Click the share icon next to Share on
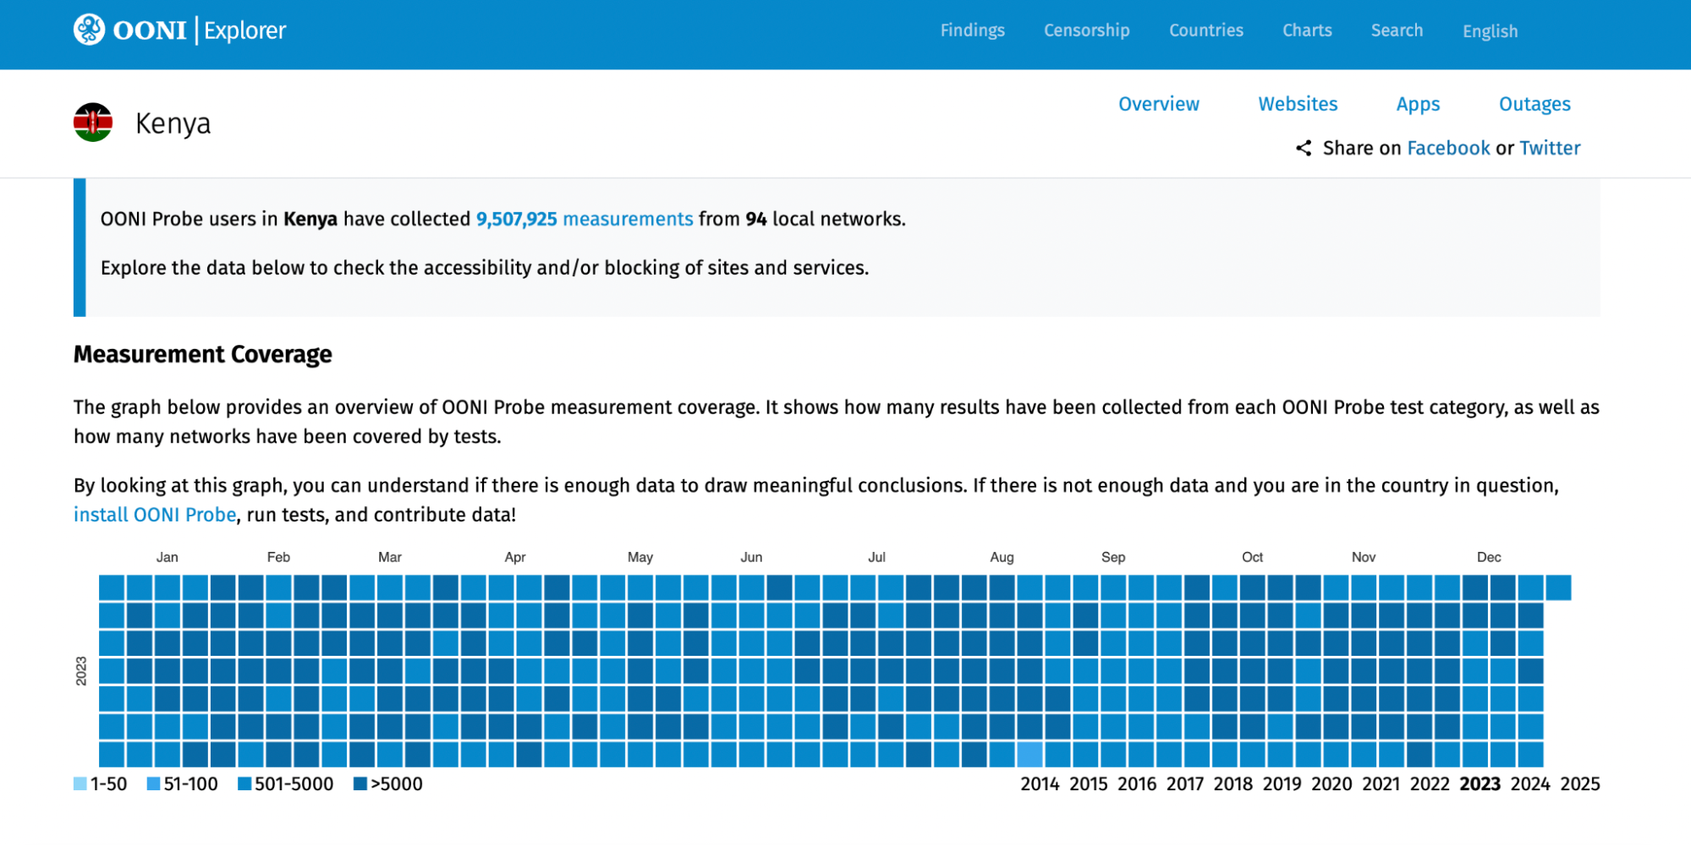 pyautogui.click(x=1304, y=149)
